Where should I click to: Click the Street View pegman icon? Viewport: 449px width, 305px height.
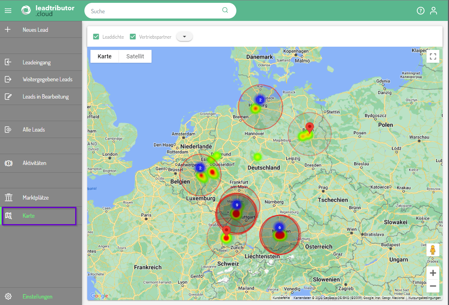click(433, 250)
